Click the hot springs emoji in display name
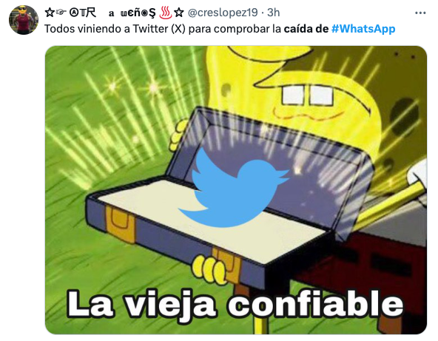The image size is (438, 341). 165,13
